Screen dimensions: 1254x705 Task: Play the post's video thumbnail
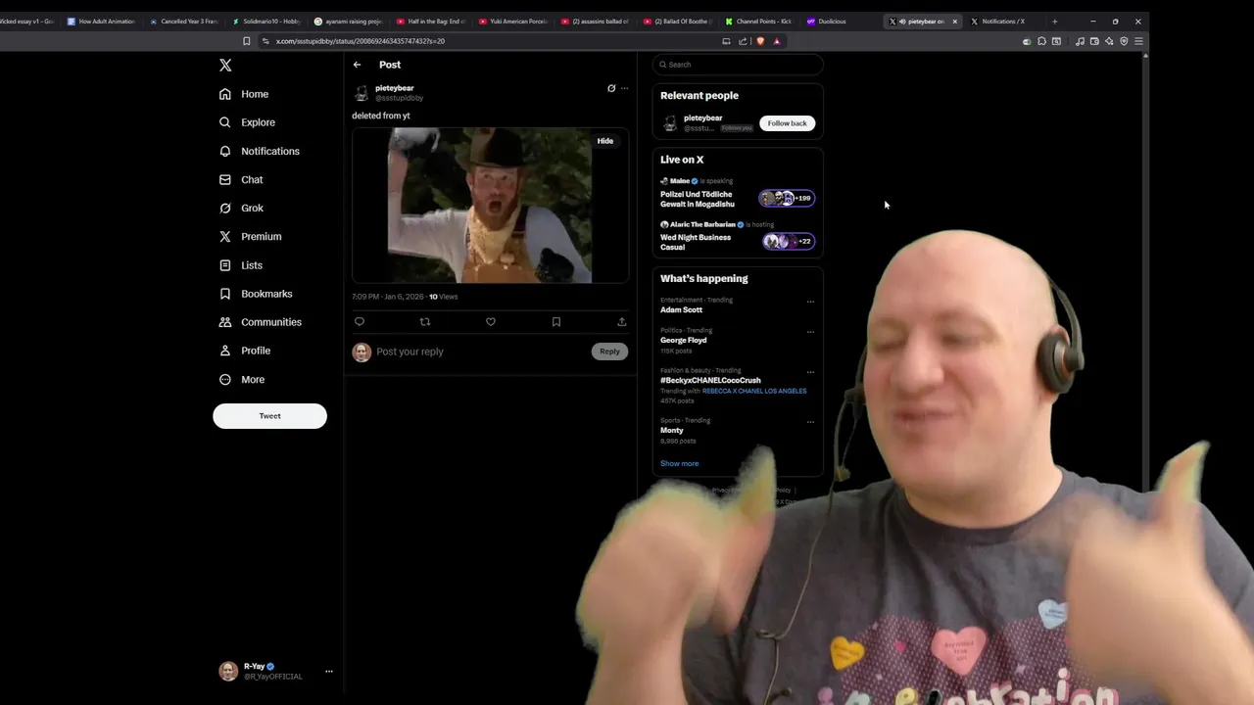tap(490, 206)
